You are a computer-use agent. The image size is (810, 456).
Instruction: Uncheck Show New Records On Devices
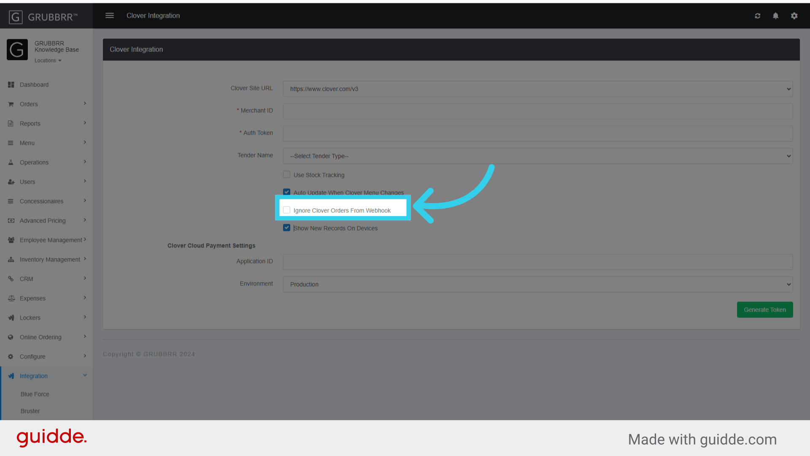coord(287,228)
